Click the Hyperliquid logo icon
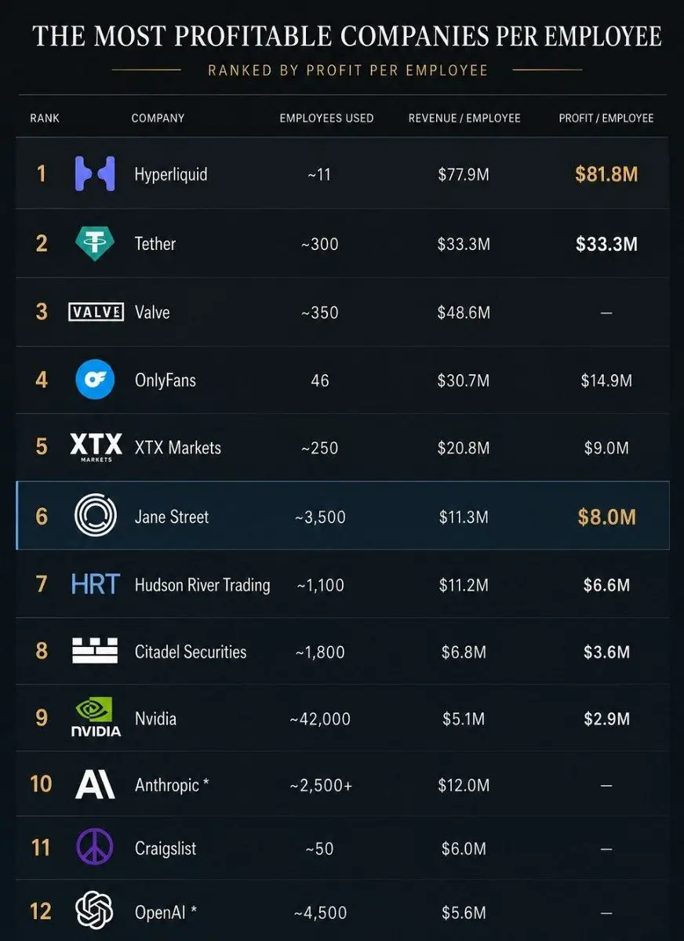684x941 pixels. pyautogui.click(x=95, y=173)
